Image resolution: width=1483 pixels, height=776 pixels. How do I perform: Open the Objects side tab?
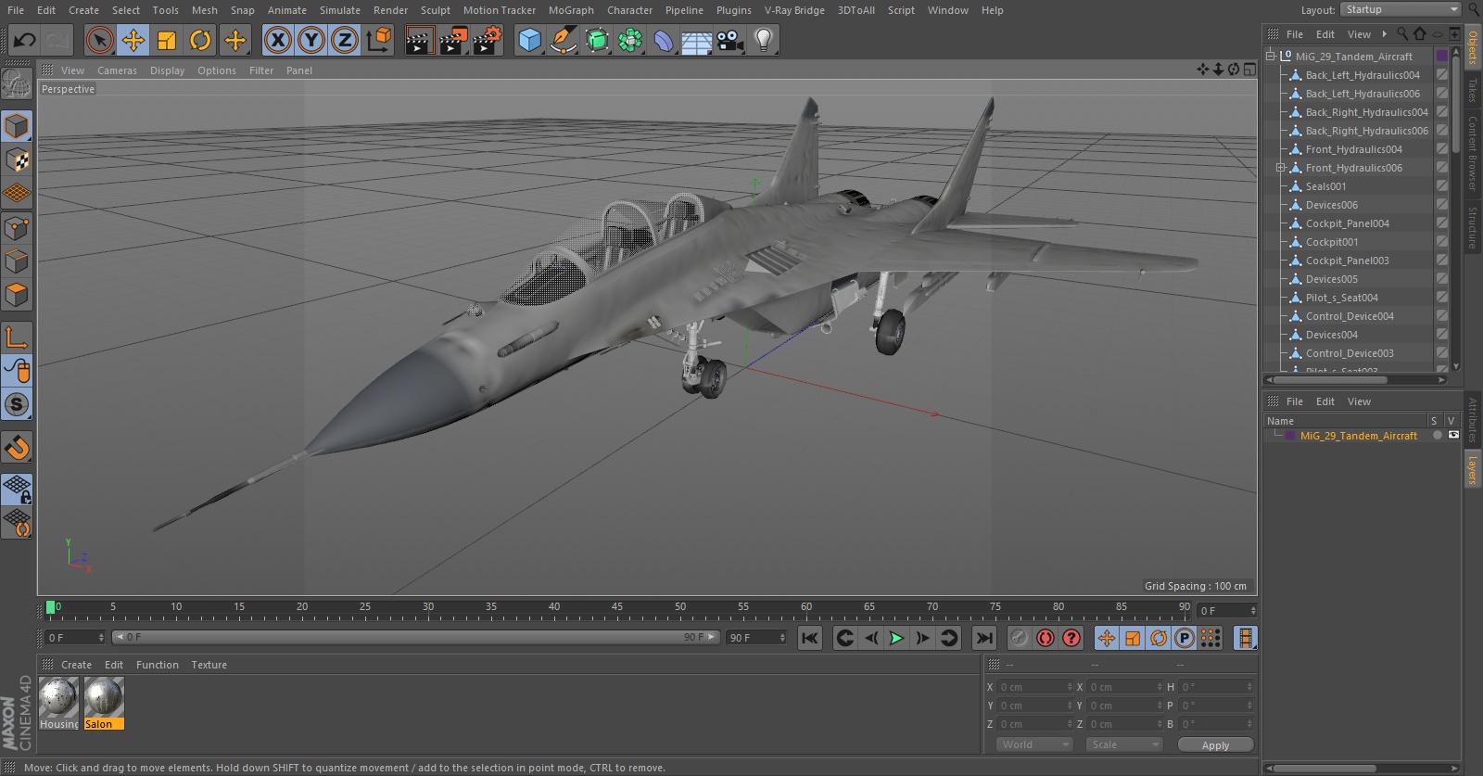[x=1473, y=46]
